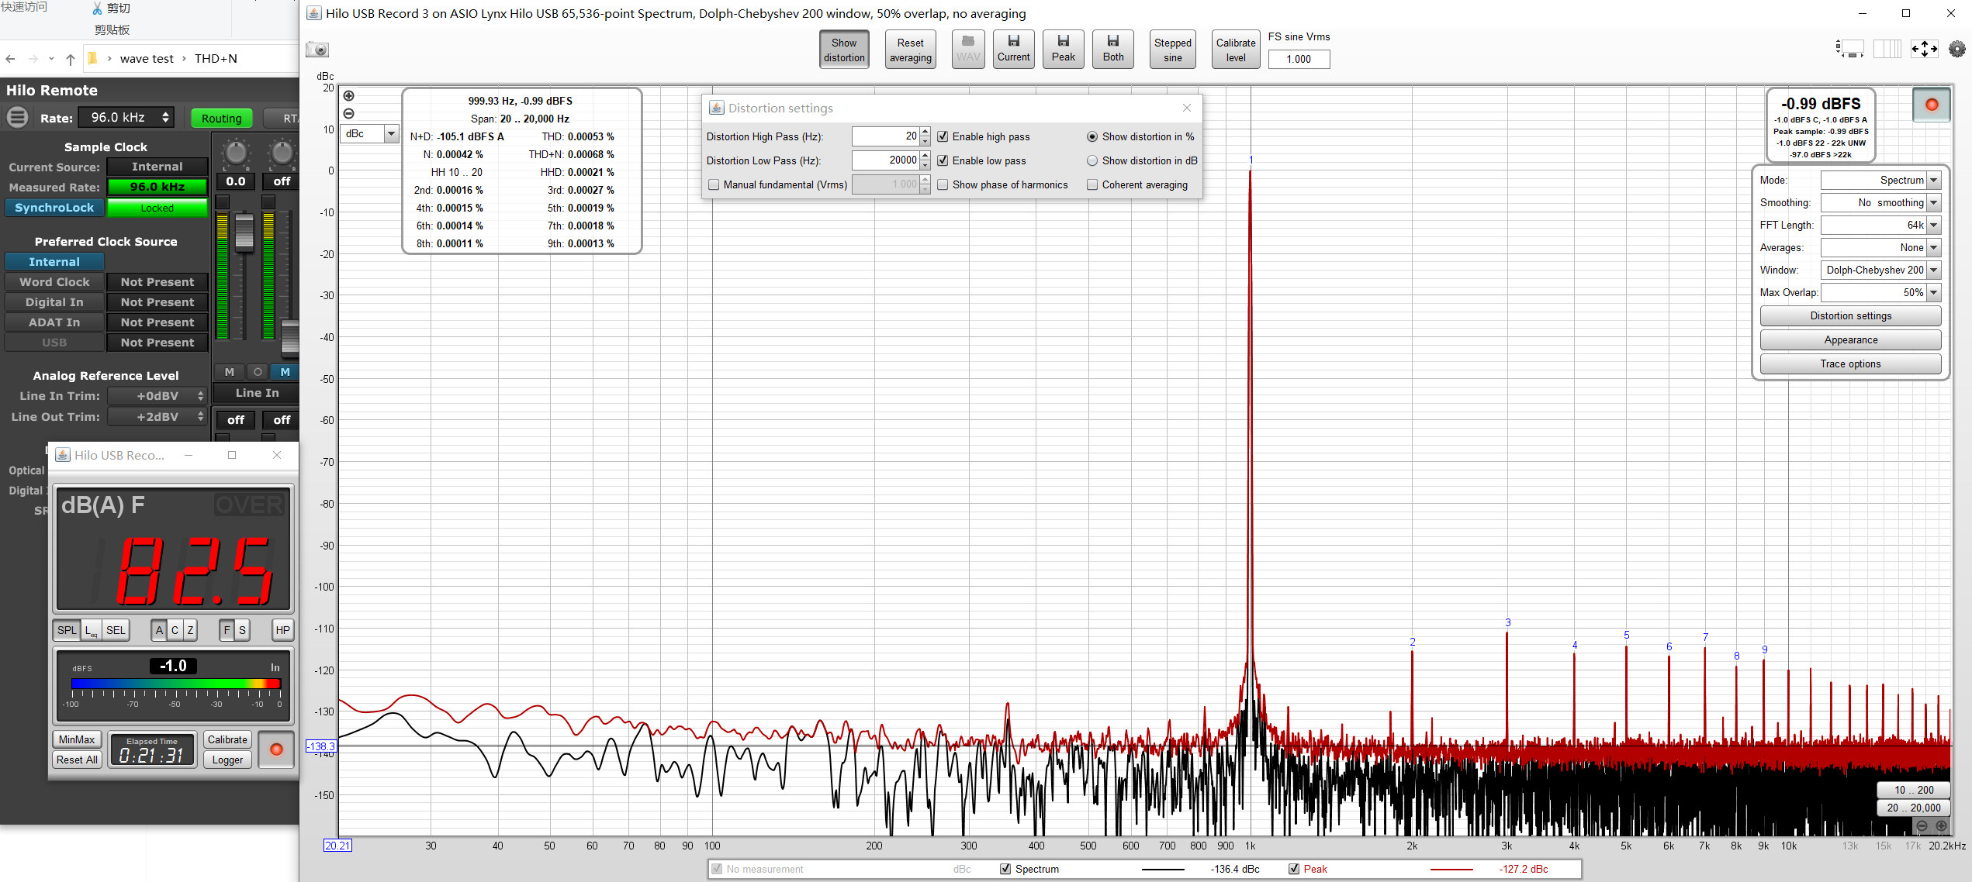The image size is (1972, 882).
Task: Open the Mode dropdown
Action: pos(1880,181)
